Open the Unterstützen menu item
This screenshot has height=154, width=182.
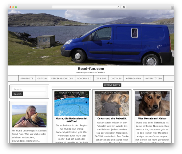point(154,78)
